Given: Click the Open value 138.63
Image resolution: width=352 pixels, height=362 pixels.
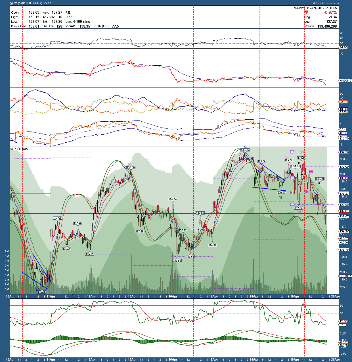Looking at the screenshot, I should coord(34,13).
